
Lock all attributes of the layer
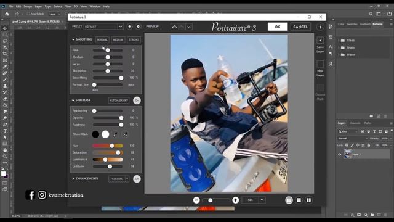[x=369, y=146]
